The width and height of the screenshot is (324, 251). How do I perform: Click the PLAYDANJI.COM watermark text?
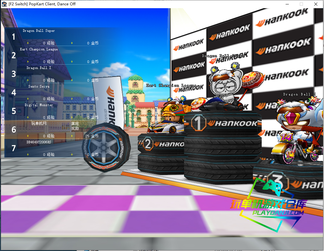[278, 213]
